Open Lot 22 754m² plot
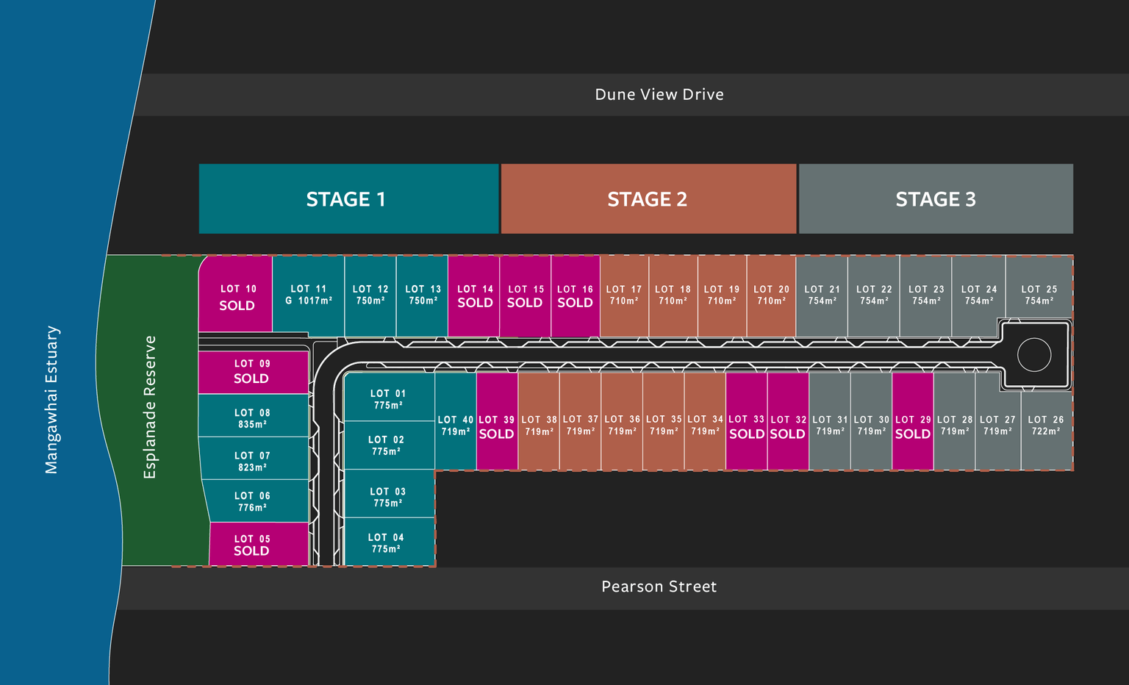 874,295
